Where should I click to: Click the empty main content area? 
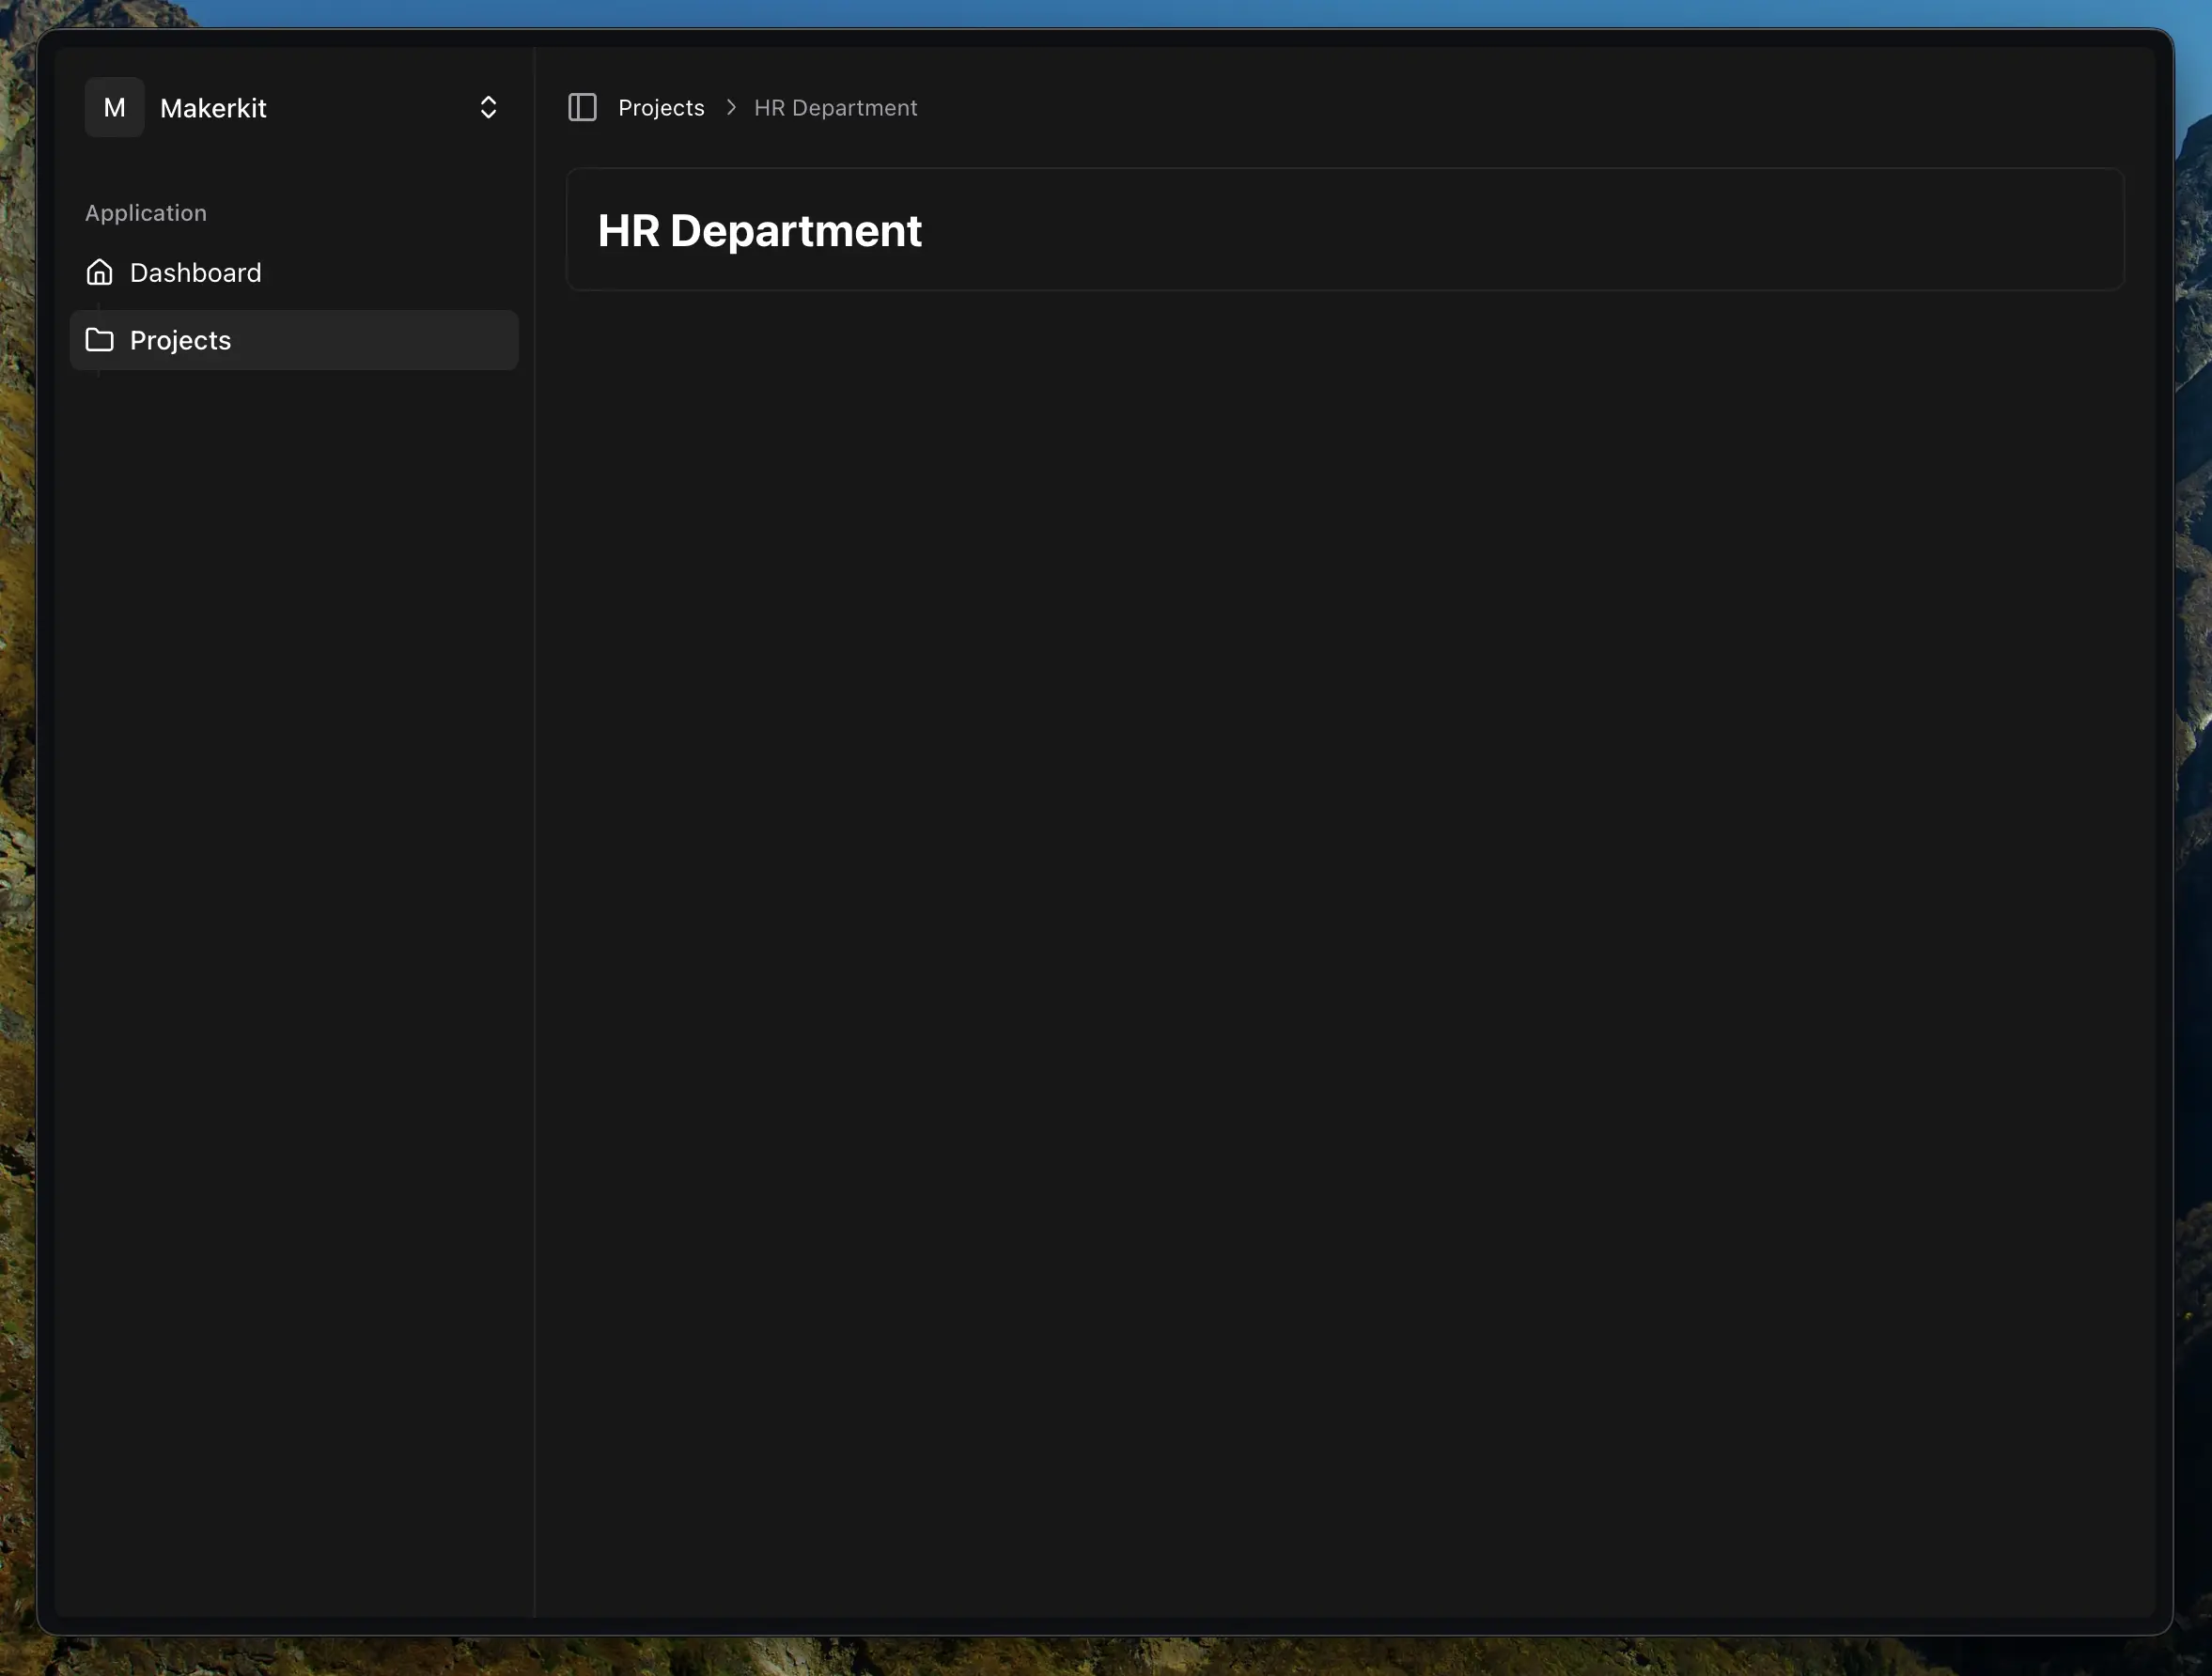tap(1340, 900)
